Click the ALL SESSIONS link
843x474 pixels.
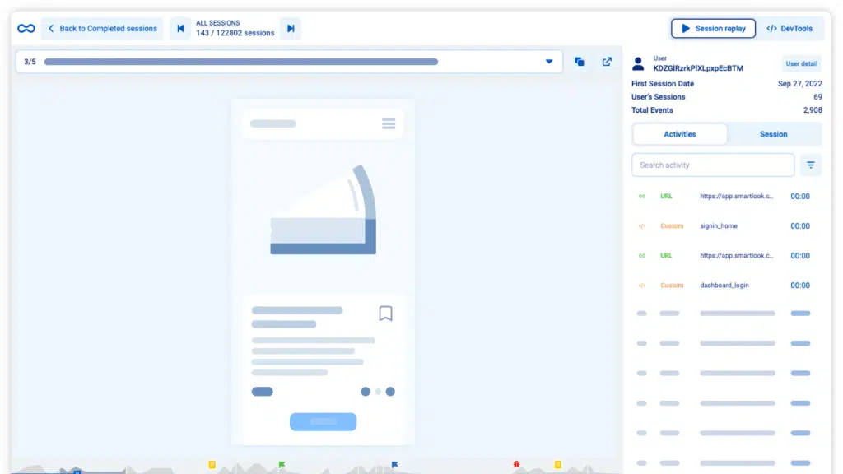click(217, 23)
